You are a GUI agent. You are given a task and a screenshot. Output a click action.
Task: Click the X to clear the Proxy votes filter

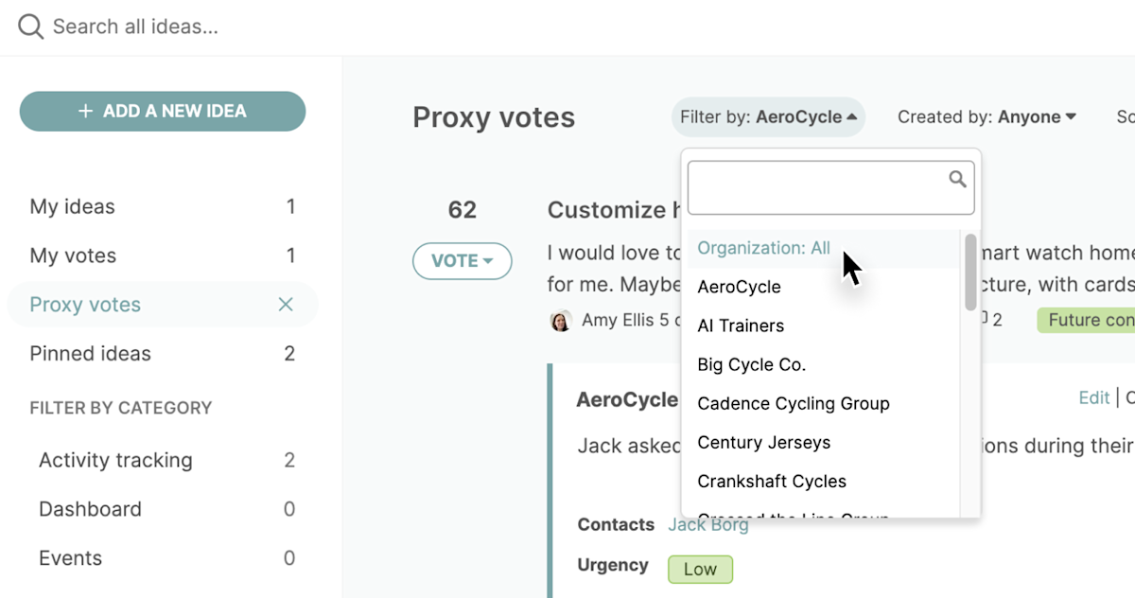click(x=286, y=305)
